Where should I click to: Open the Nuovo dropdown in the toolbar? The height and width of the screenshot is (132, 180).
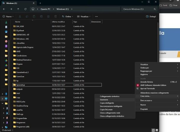click(x=8, y=17)
